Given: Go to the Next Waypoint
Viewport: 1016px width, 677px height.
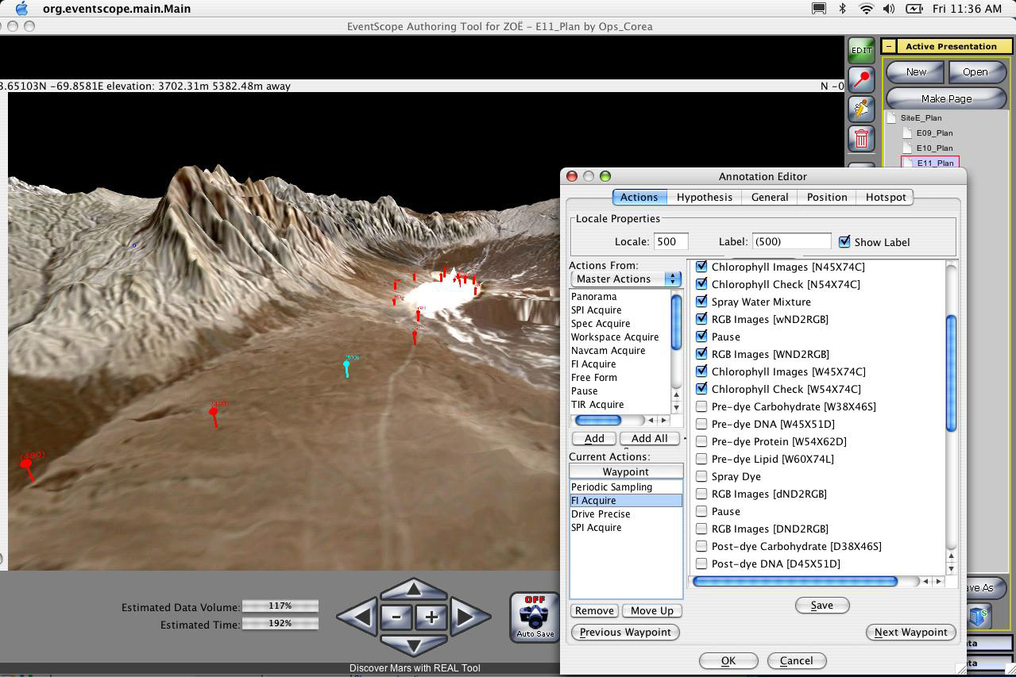Looking at the screenshot, I should (910, 632).
